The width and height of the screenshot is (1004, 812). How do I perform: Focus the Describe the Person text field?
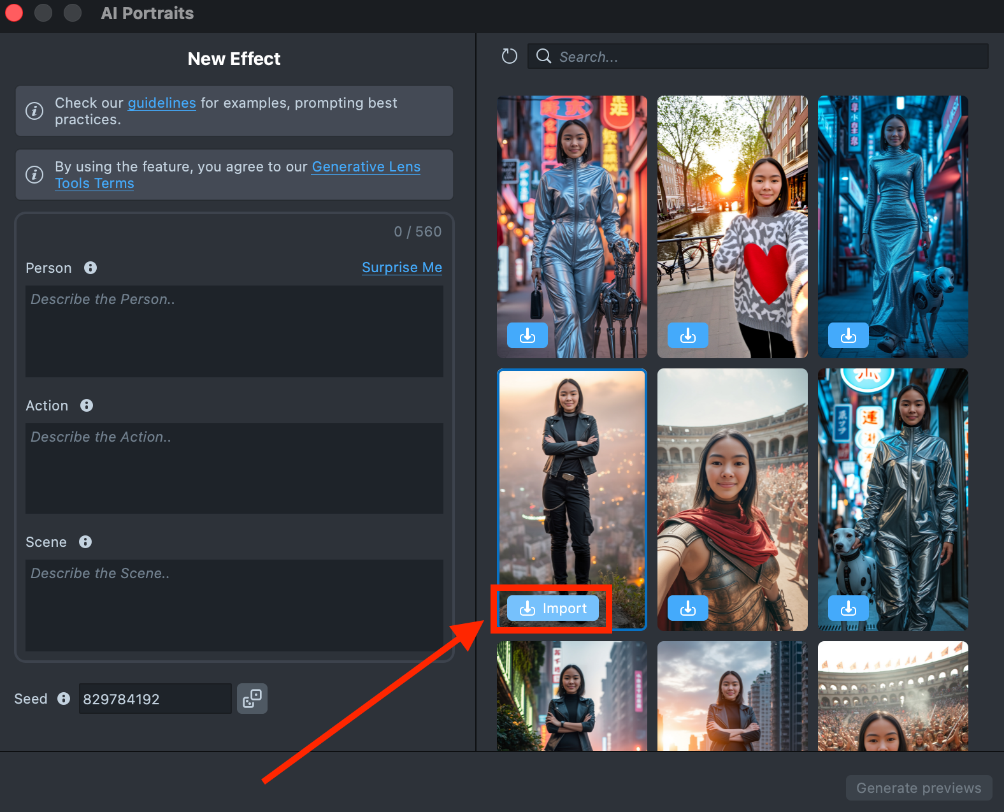click(234, 331)
